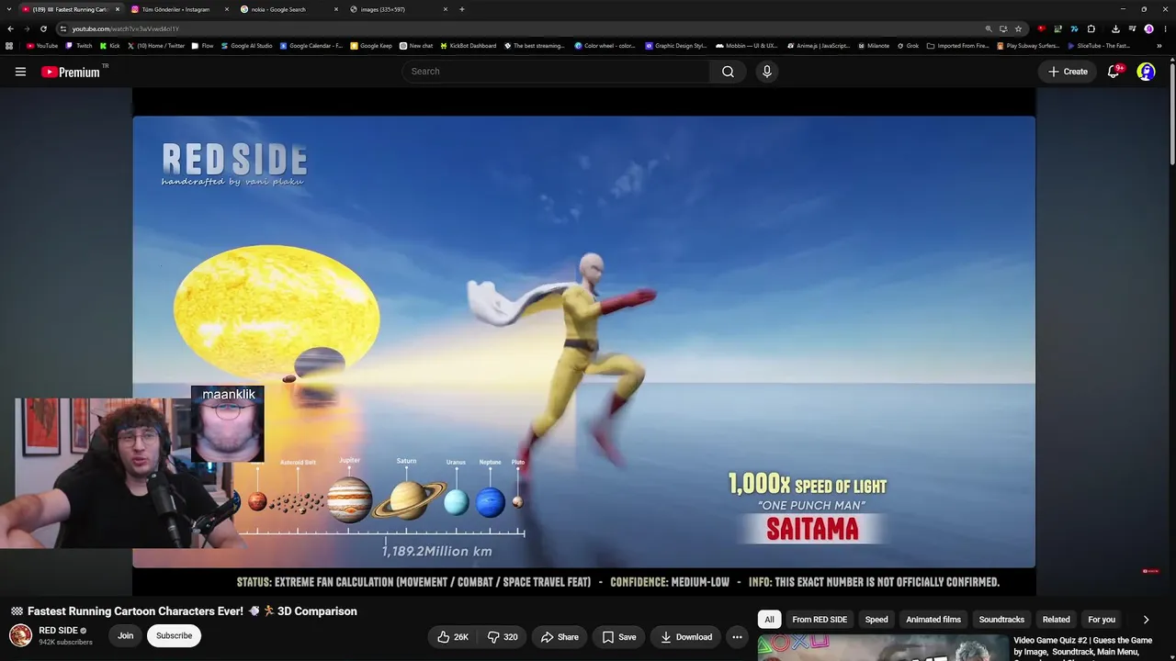This screenshot has width=1176, height=661.
Task: Open a new browser tab
Action: click(461, 9)
